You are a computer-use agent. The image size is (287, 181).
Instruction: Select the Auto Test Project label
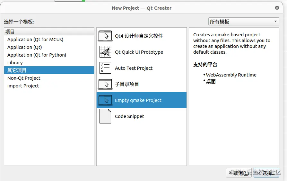(134, 68)
